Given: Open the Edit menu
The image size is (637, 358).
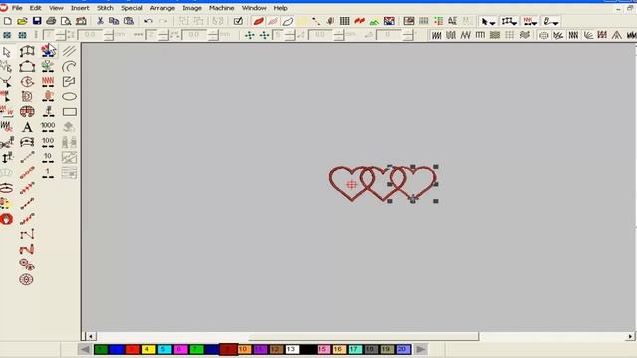Looking at the screenshot, I should [x=36, y=8].
